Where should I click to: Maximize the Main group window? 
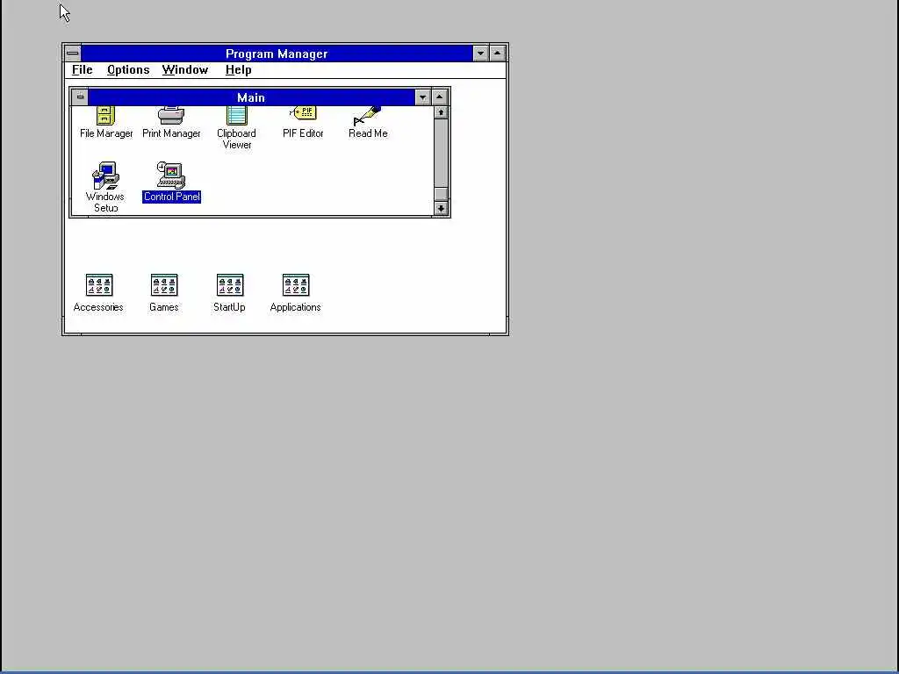pos(440,97)
